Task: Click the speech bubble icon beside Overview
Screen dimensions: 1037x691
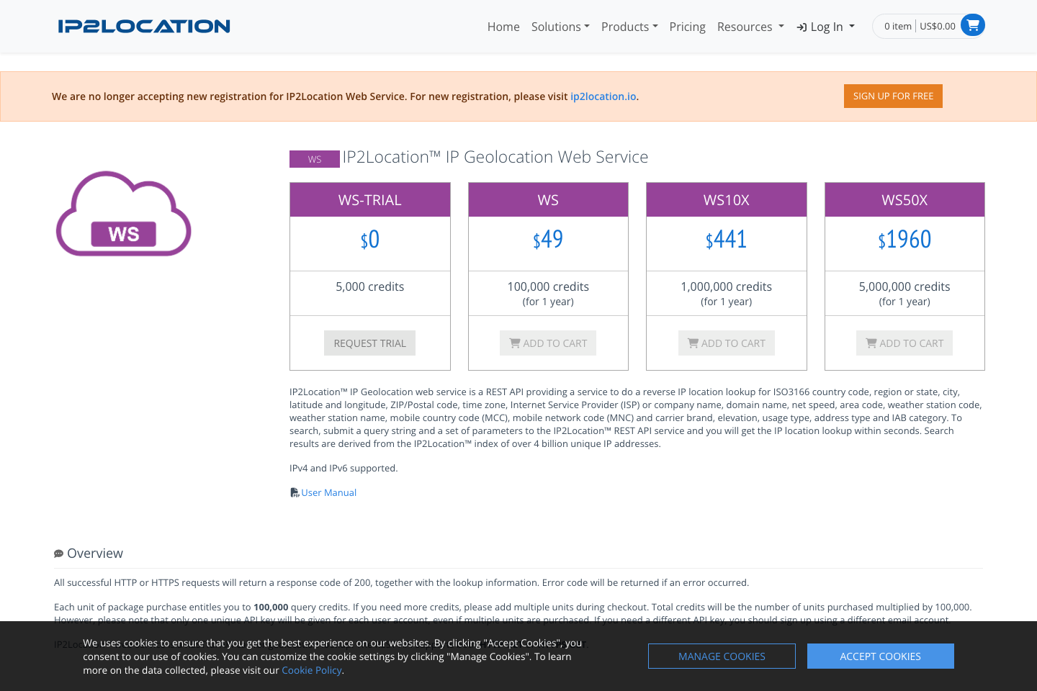Action: click(x=58, y=553)
